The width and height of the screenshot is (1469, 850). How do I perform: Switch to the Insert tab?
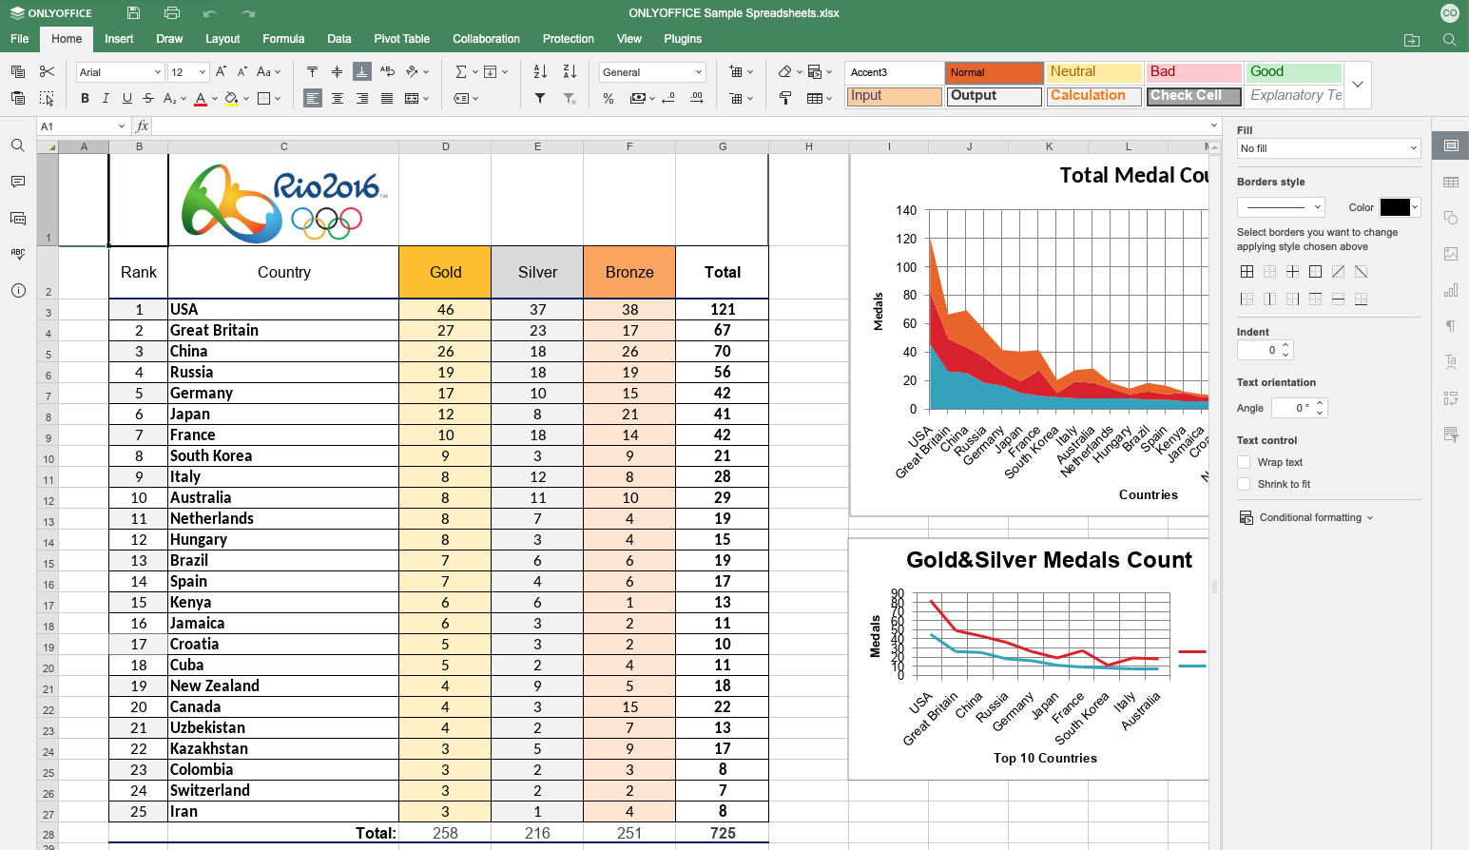pos(119,39)
